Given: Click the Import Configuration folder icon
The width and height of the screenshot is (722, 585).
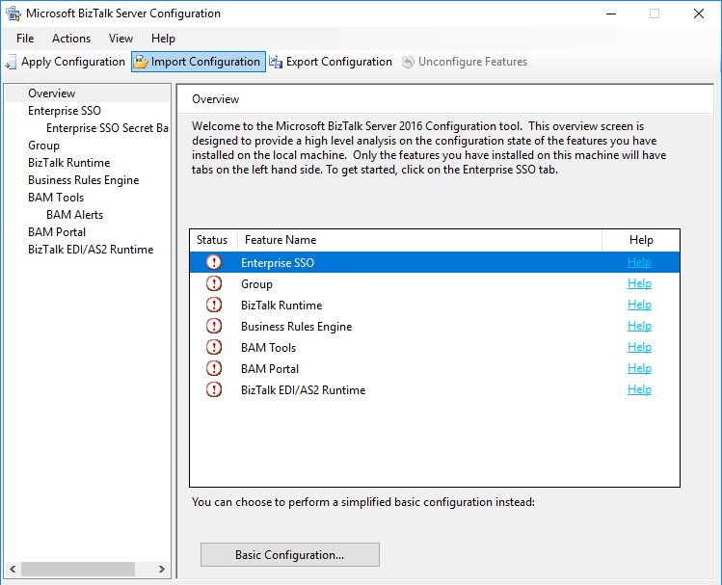Looking at the screenshot, I should (141, 62).
